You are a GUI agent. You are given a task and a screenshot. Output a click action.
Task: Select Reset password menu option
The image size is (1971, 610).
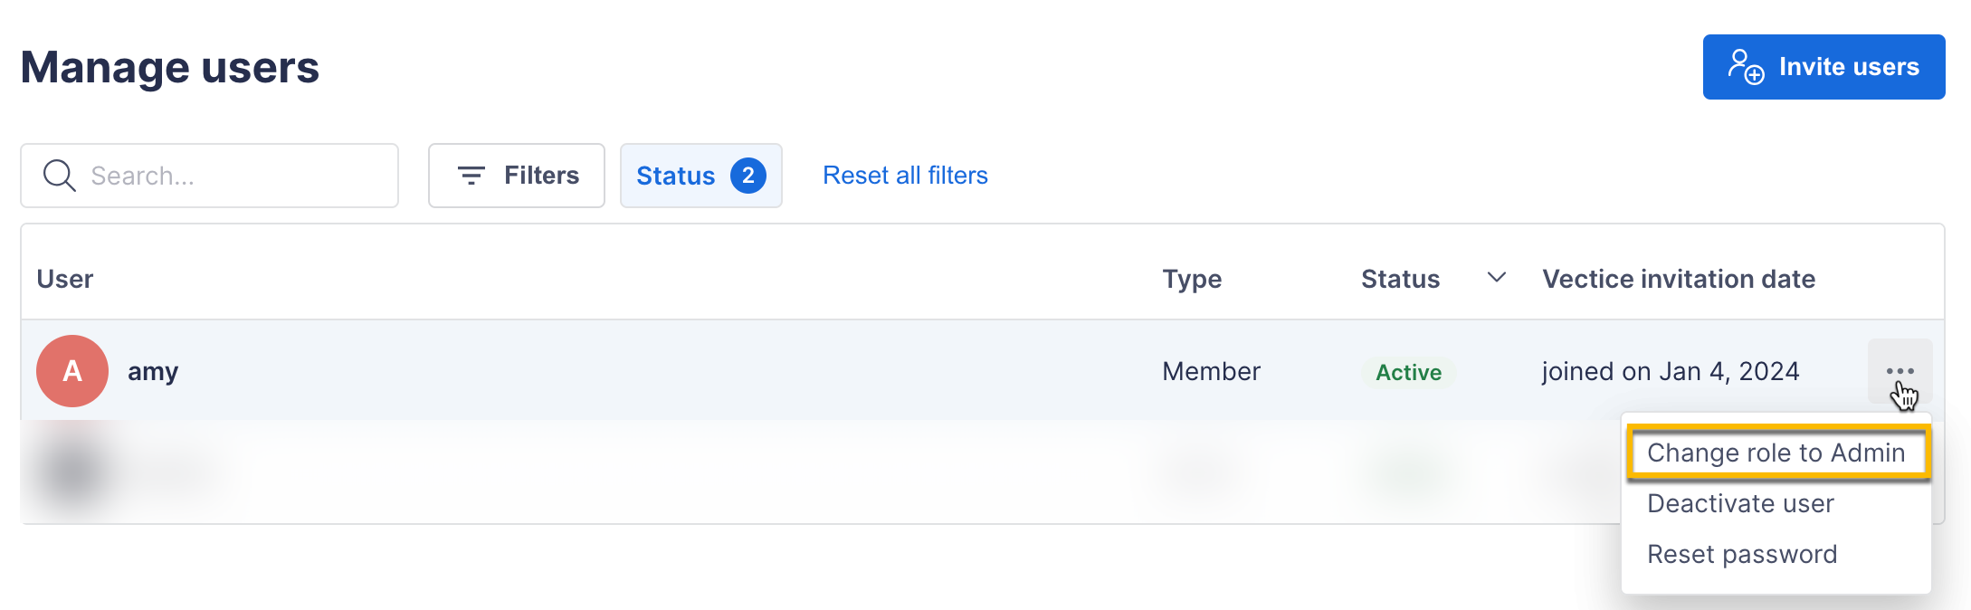click(1741, 554)
